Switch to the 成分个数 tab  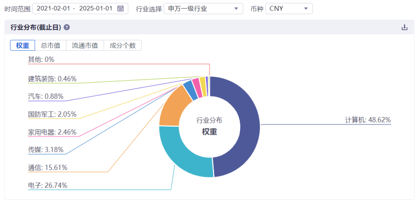[x=123, y=45]
